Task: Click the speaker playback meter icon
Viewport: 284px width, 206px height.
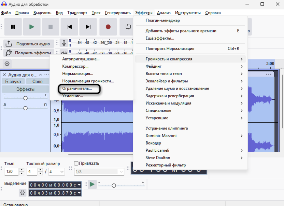Action: pyautogui.click(x=63, y=53)
